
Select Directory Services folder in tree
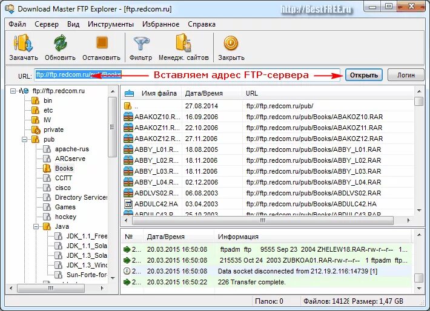pyautogui.click(x=81, y=197)
